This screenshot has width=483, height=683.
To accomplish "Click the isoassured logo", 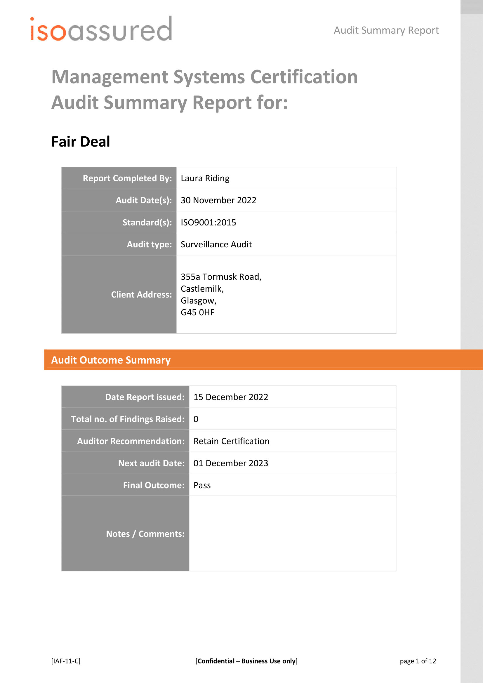I will pos(101,29).
